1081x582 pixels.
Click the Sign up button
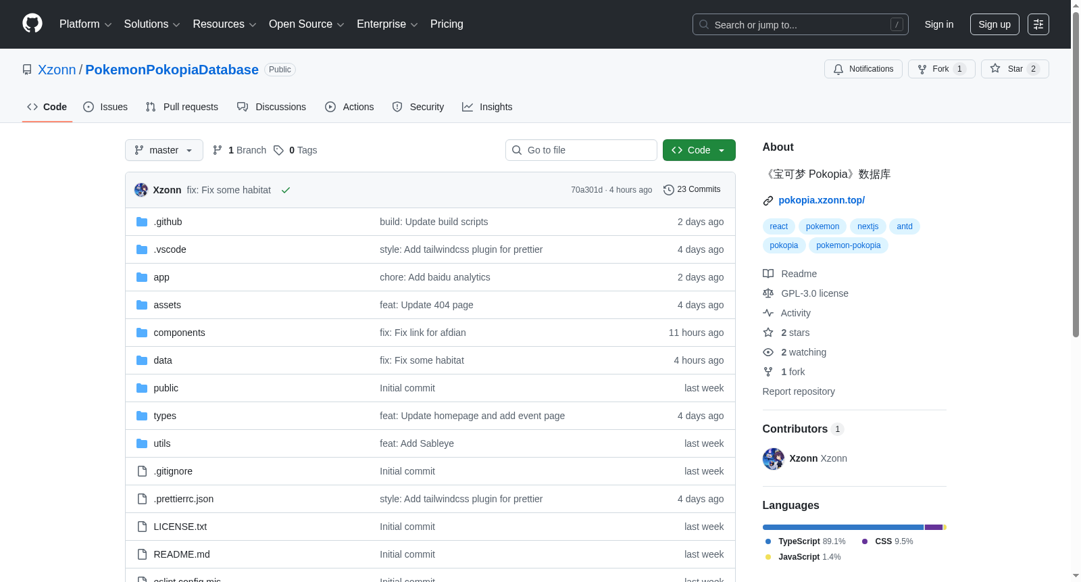995,24
